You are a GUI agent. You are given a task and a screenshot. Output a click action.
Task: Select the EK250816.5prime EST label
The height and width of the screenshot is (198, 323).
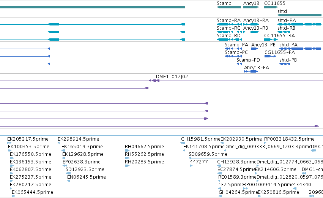278,192
